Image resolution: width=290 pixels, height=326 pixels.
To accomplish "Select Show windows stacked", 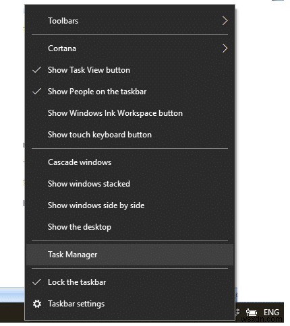I will coord(129,184).
